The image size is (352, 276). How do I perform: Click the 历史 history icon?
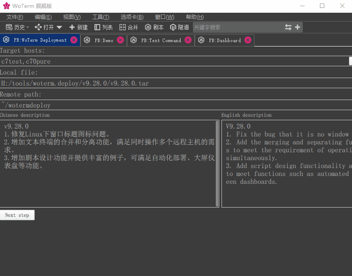[8, 27]
